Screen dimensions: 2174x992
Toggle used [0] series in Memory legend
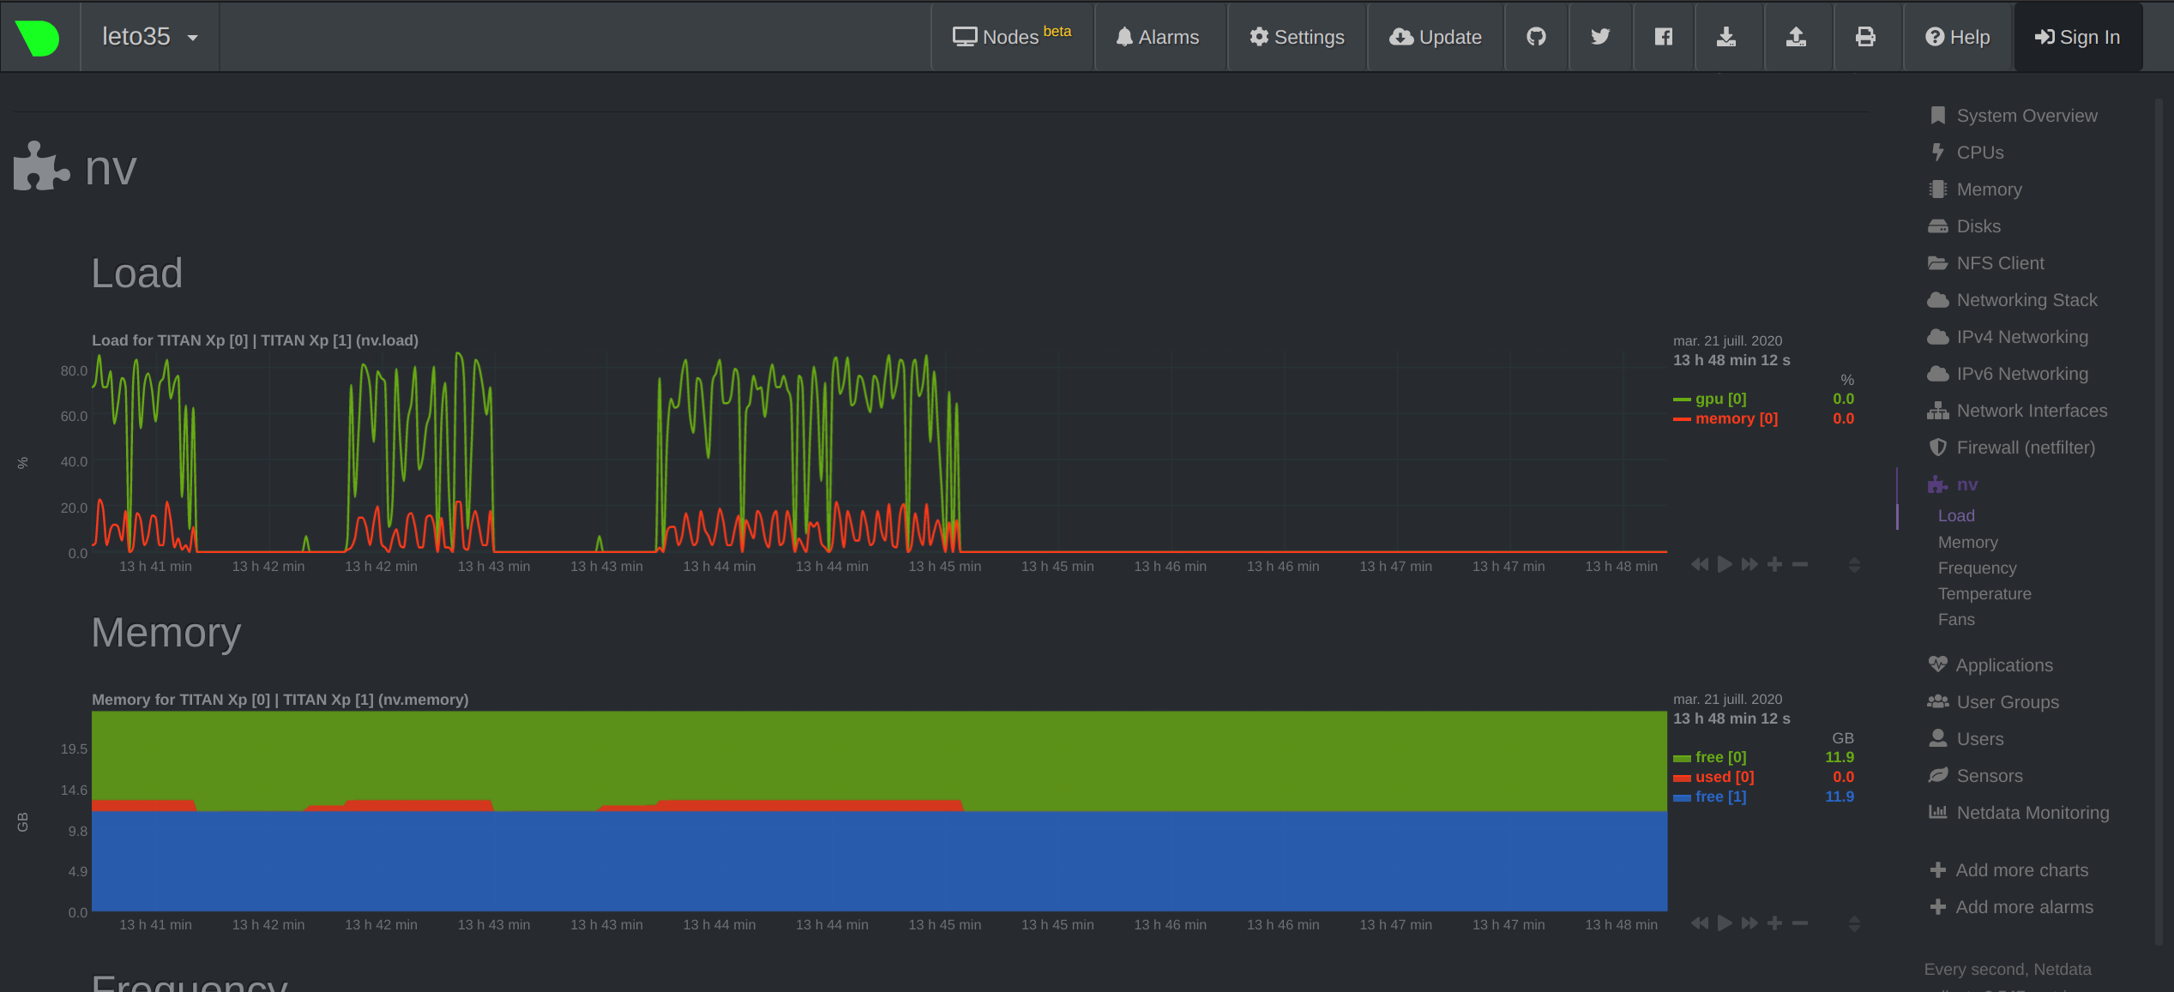(x=1725, y=777)
